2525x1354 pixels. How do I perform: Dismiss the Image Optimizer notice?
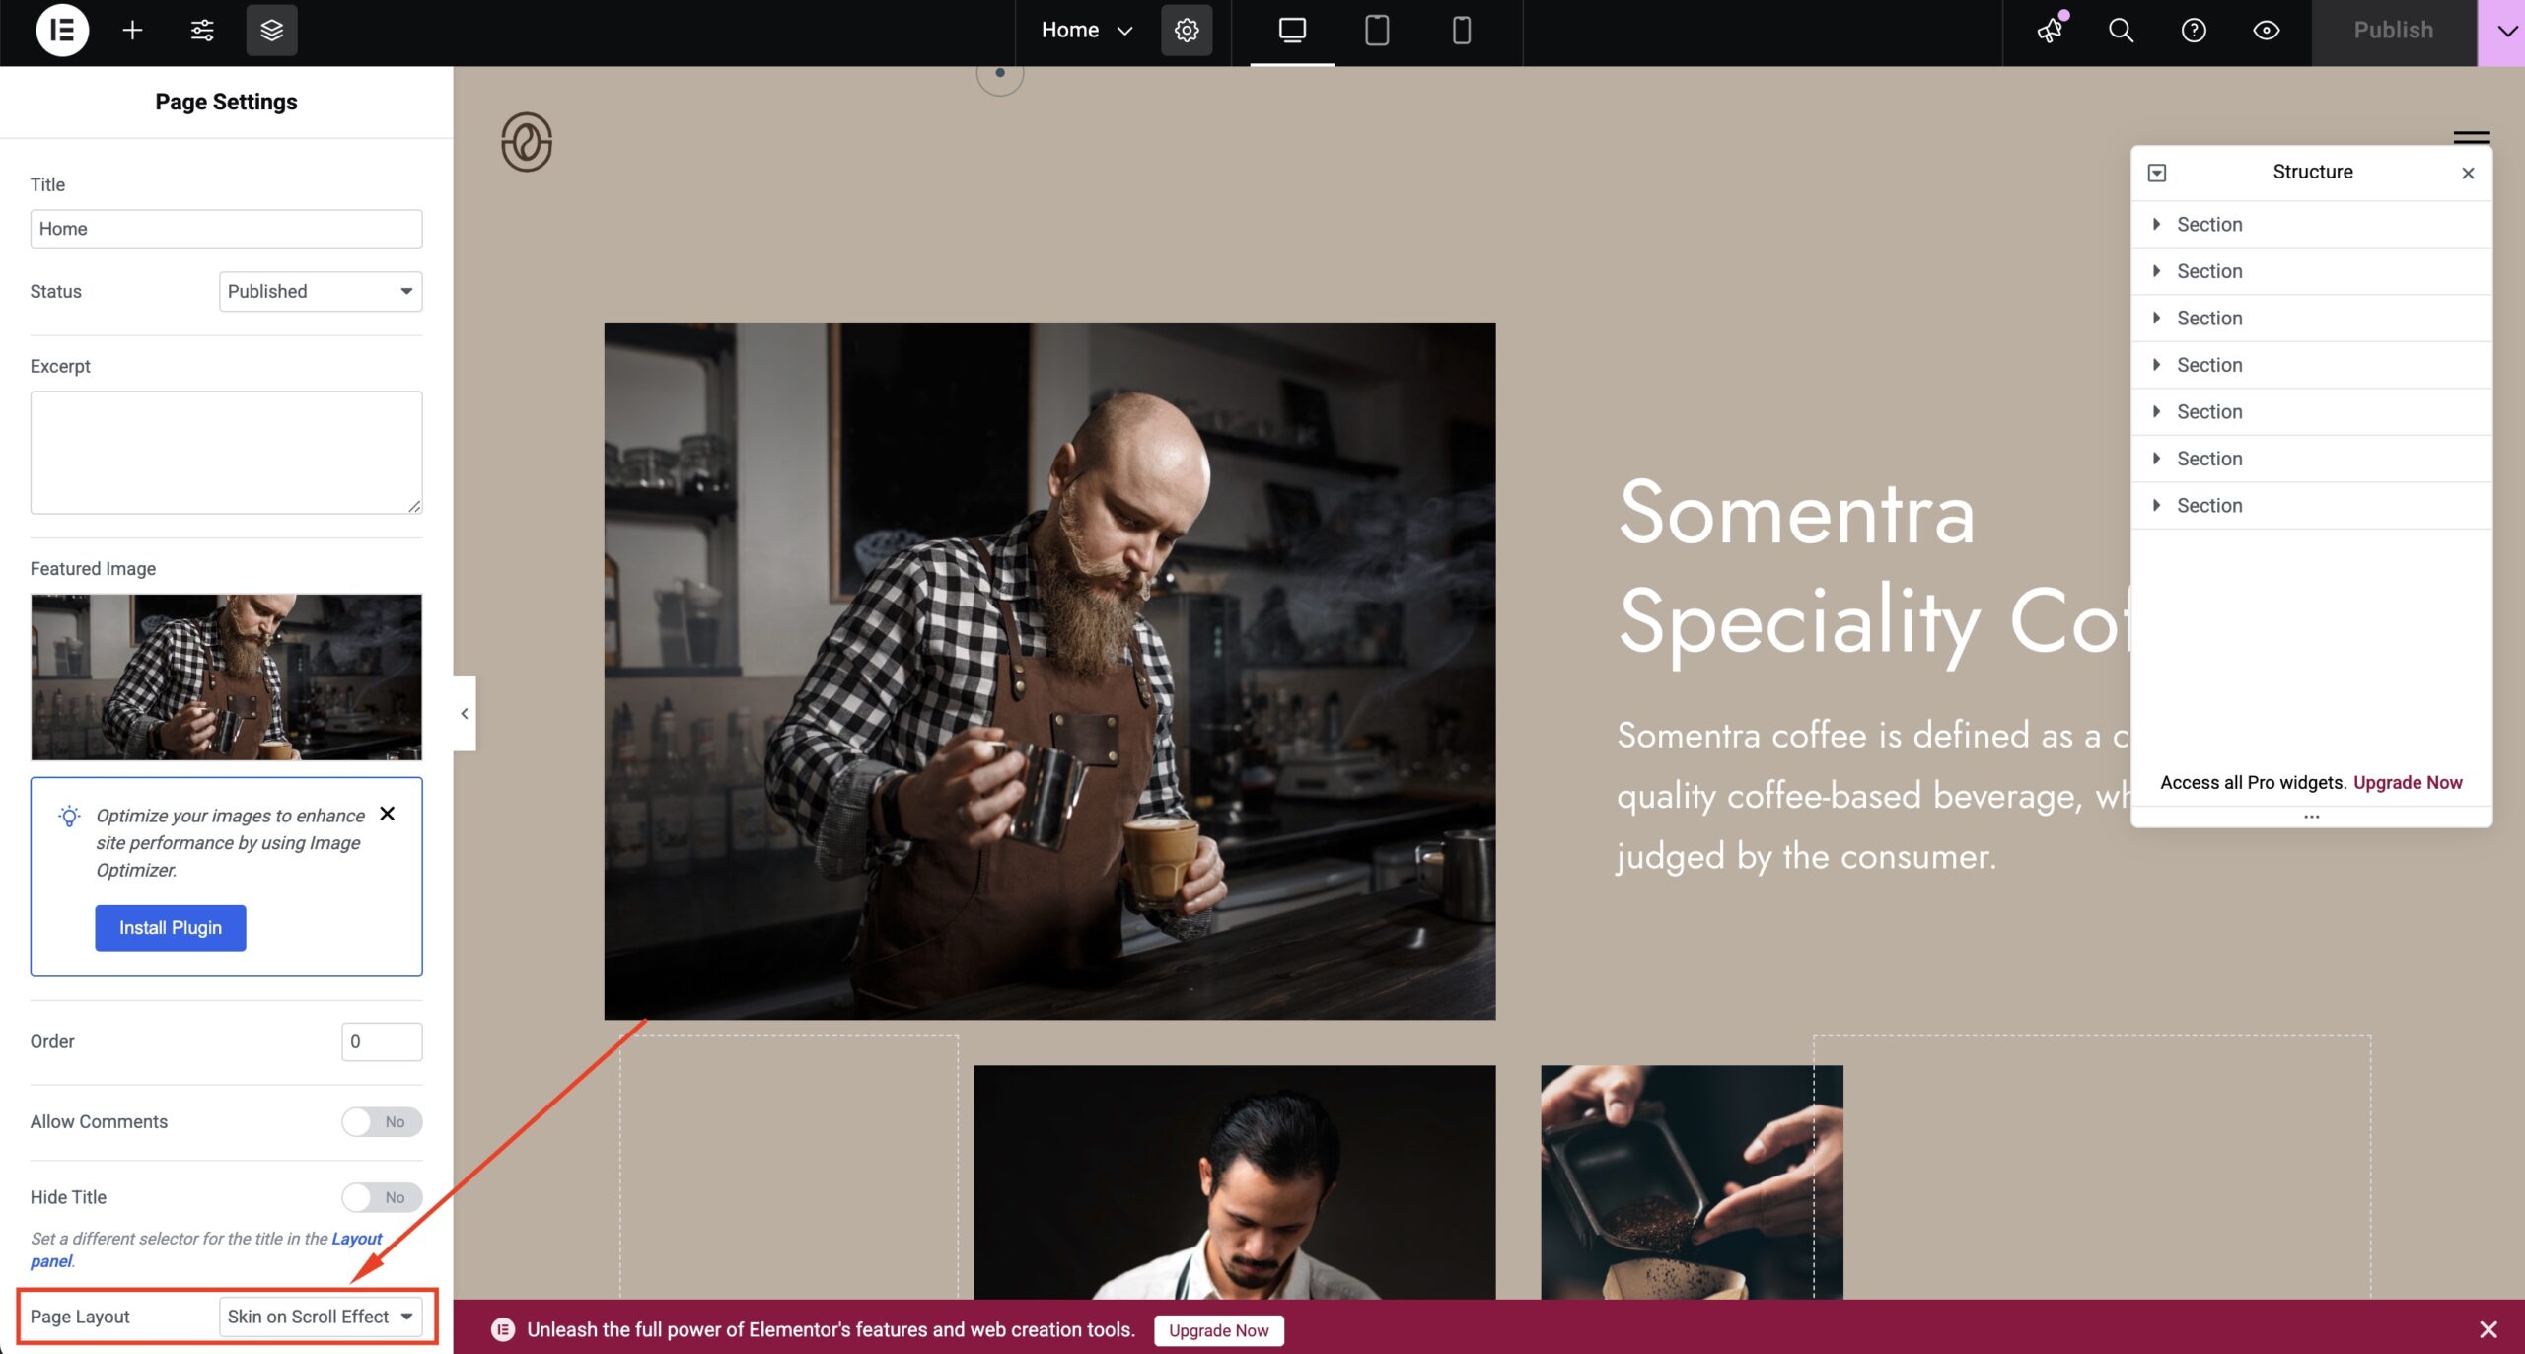[388, 814]
